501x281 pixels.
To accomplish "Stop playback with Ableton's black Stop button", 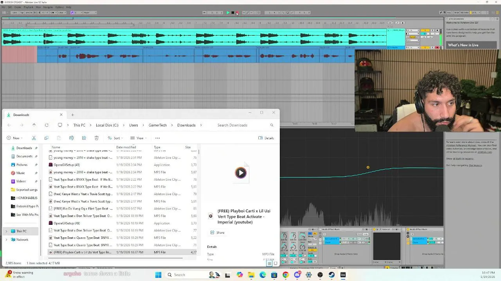I will tap(232, 12).
